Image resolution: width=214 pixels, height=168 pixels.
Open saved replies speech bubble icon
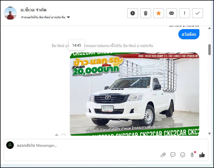click(173, 155)
